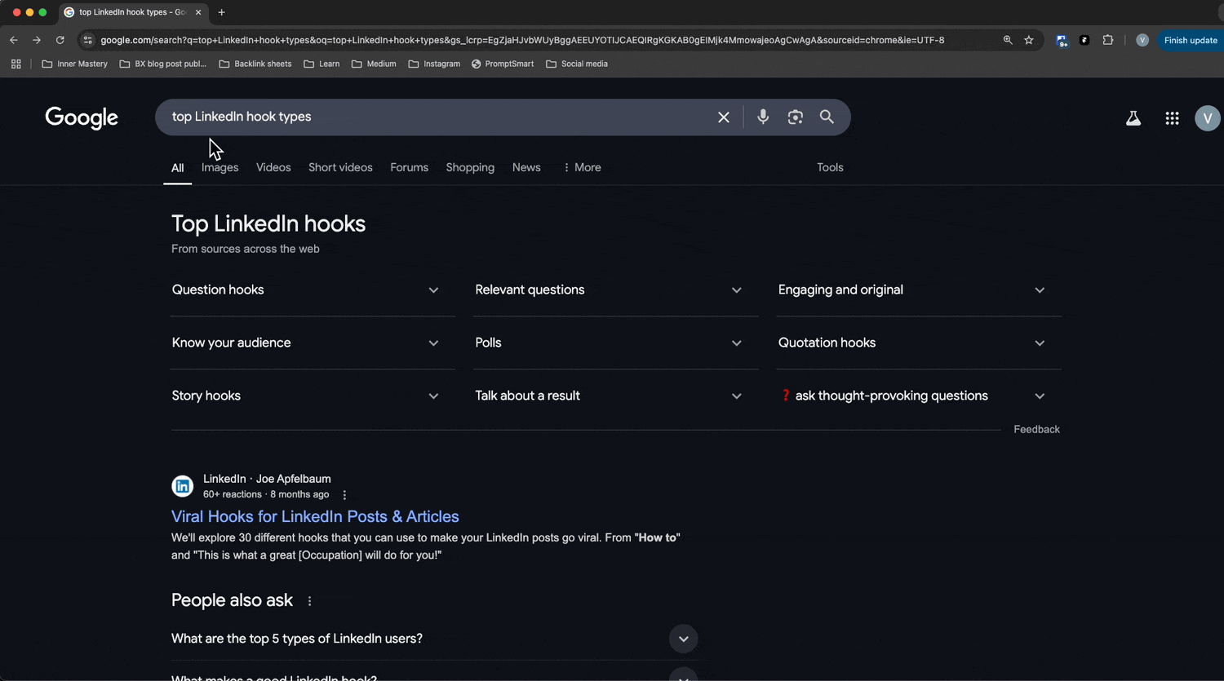
Task: Open the Chrome extensions puzzle icon
Action: (x=1107, y=40)
